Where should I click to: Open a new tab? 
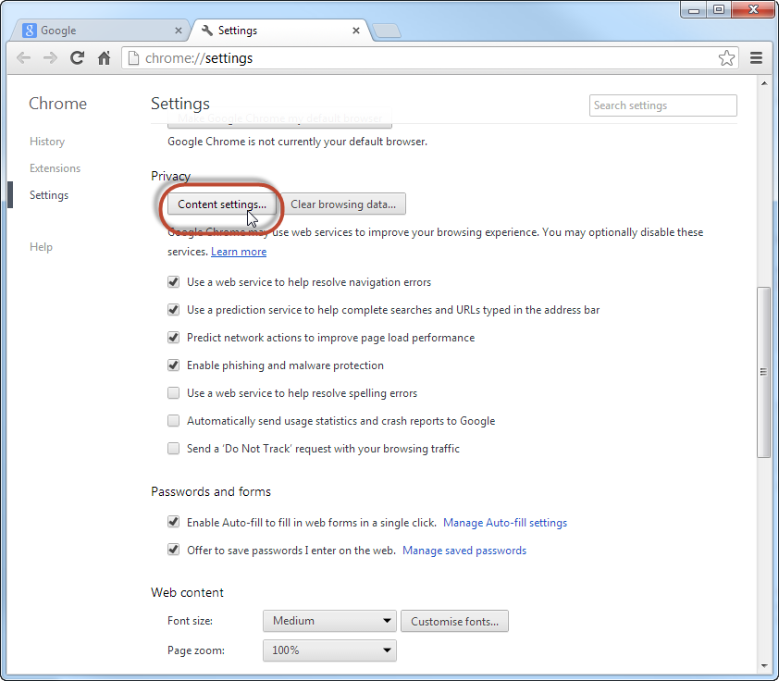387,31
